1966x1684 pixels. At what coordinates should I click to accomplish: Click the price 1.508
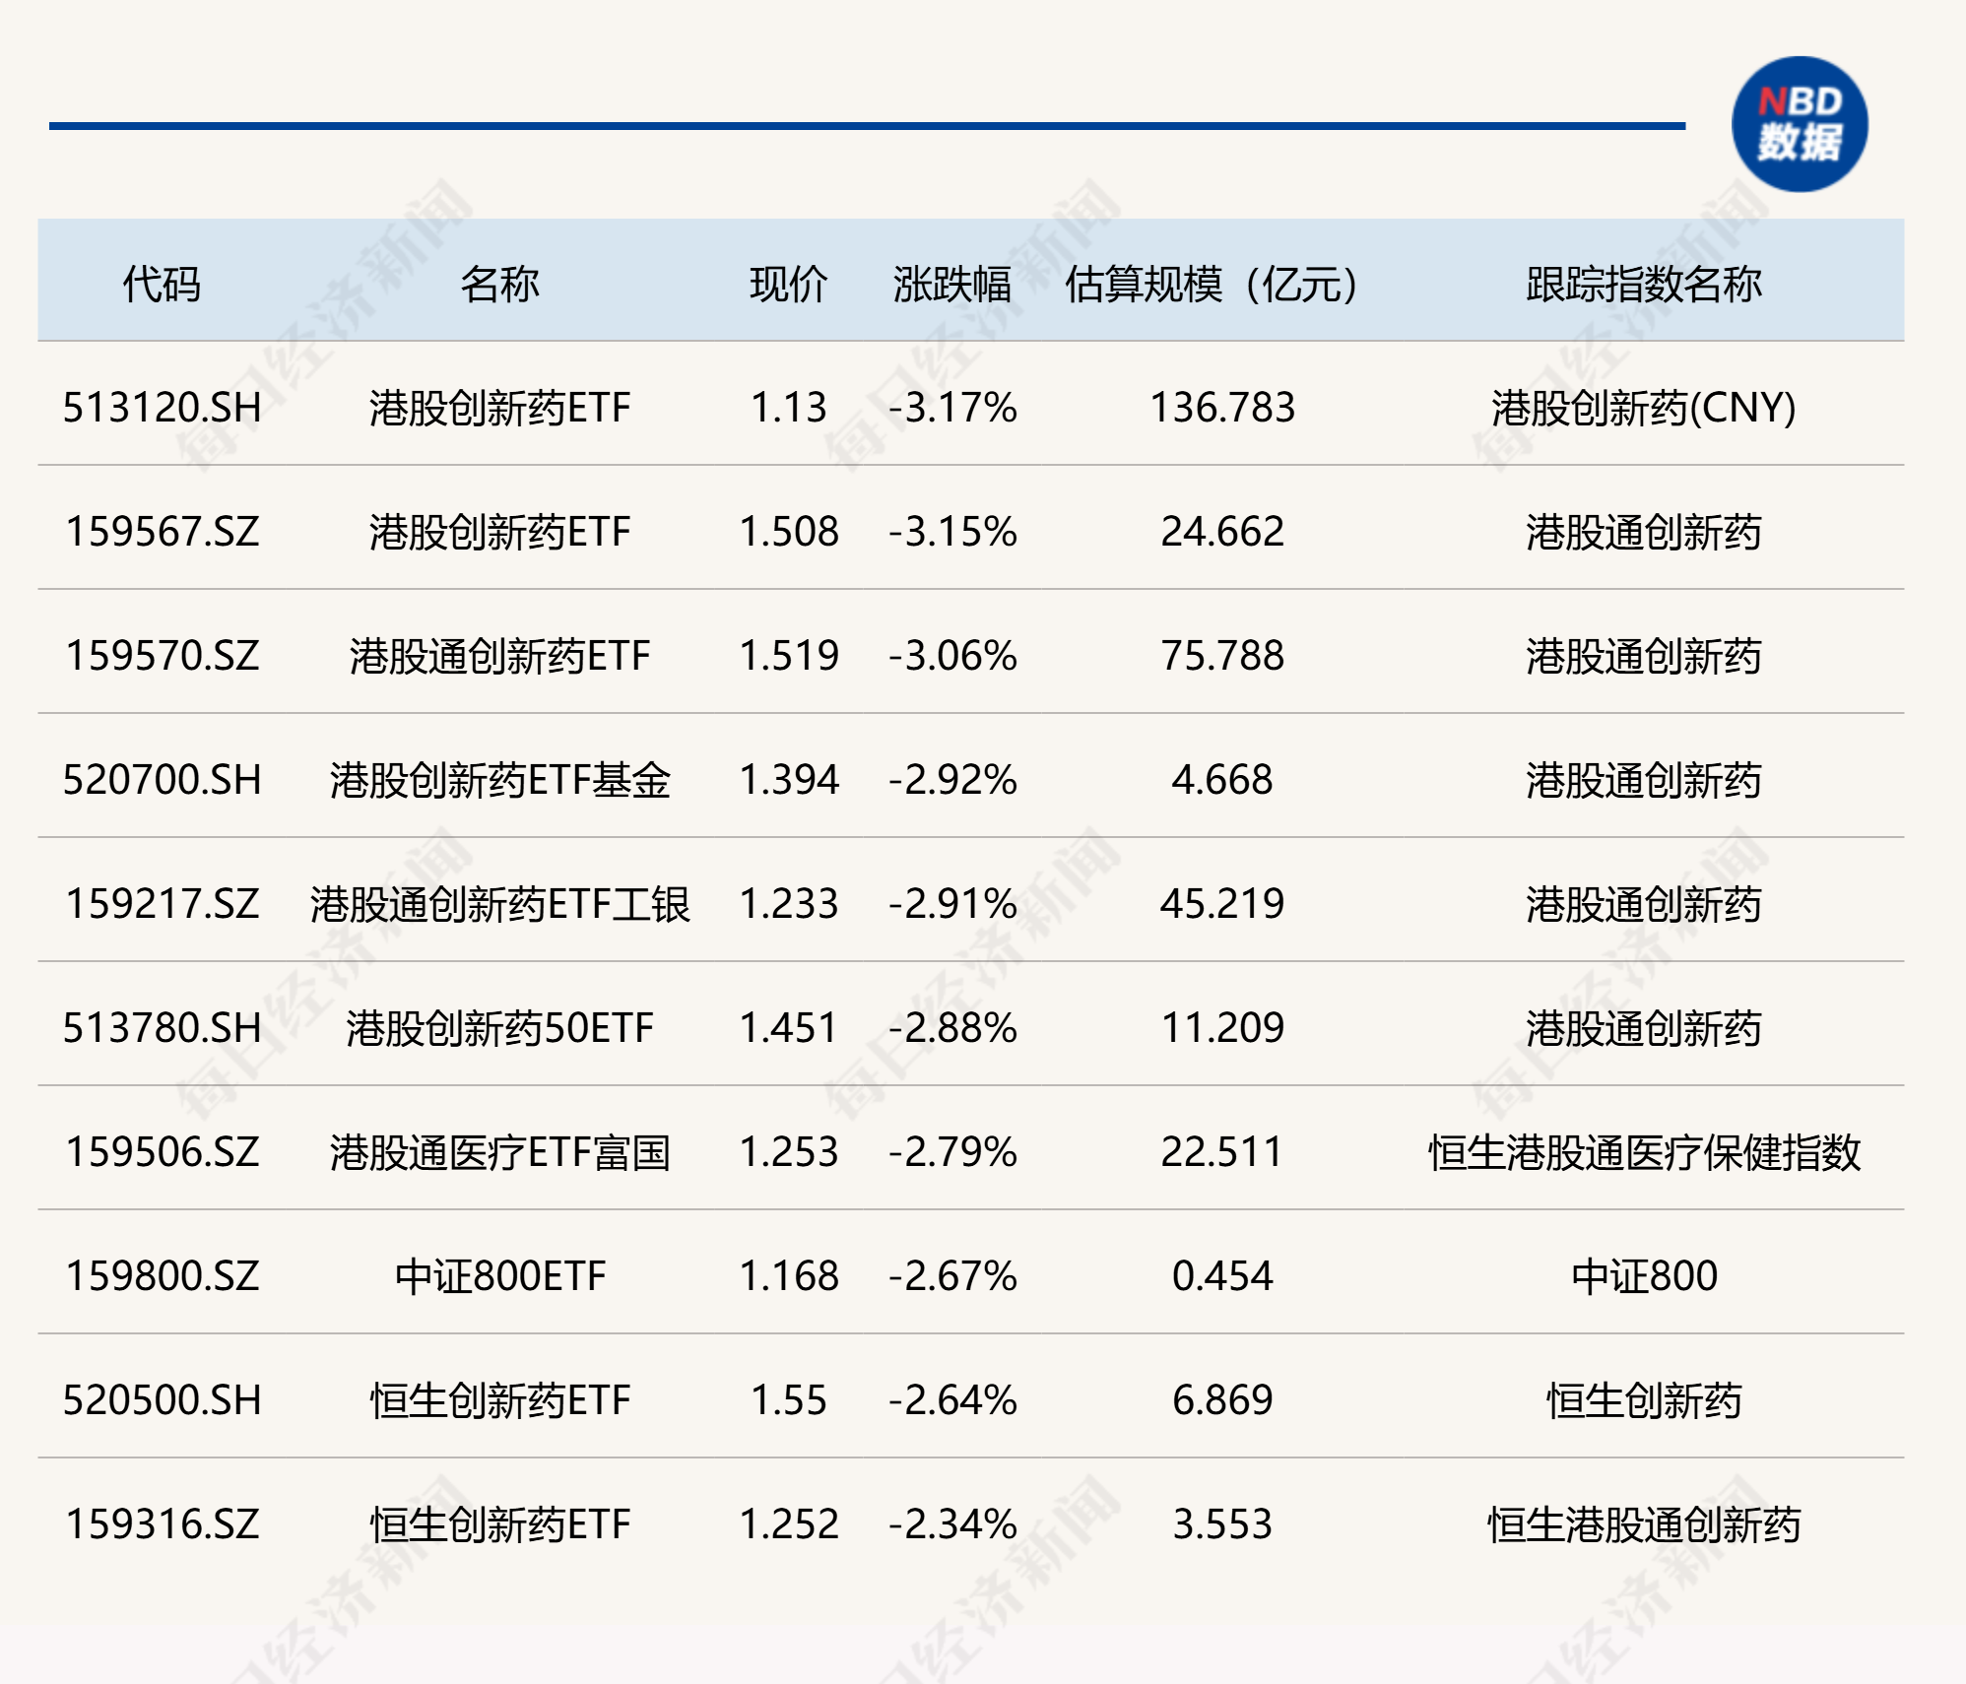tap(789, 531)
